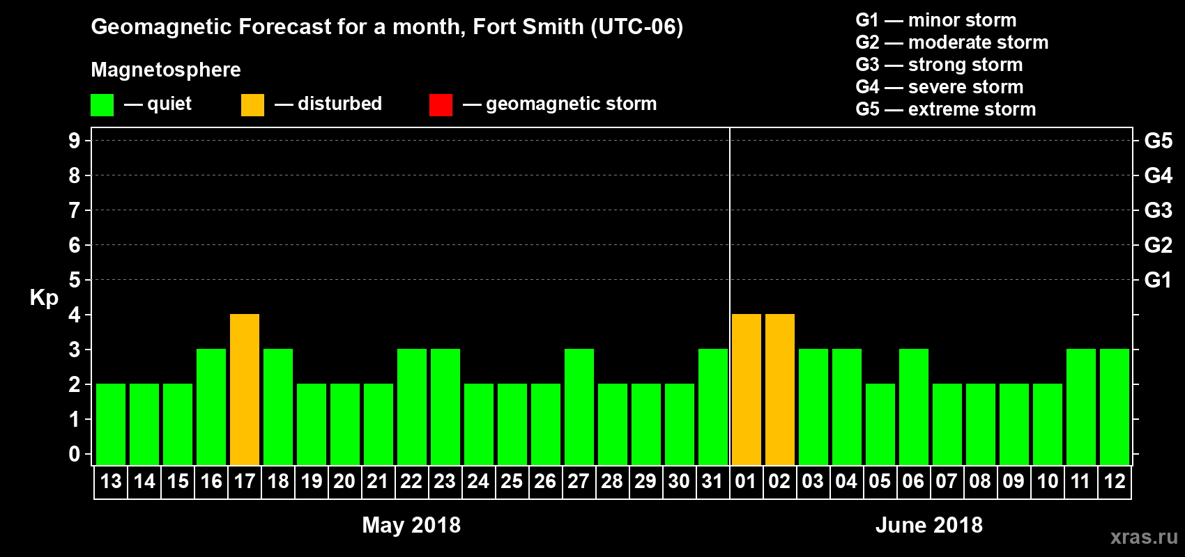Click the Kp axis value 0

[75, 454]
